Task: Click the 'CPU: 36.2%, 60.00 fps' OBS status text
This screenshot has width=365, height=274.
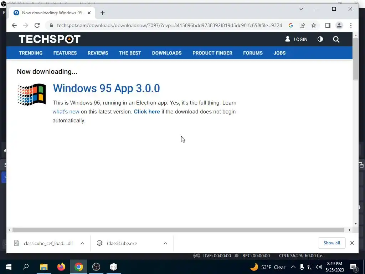Action: coord(301,255)
